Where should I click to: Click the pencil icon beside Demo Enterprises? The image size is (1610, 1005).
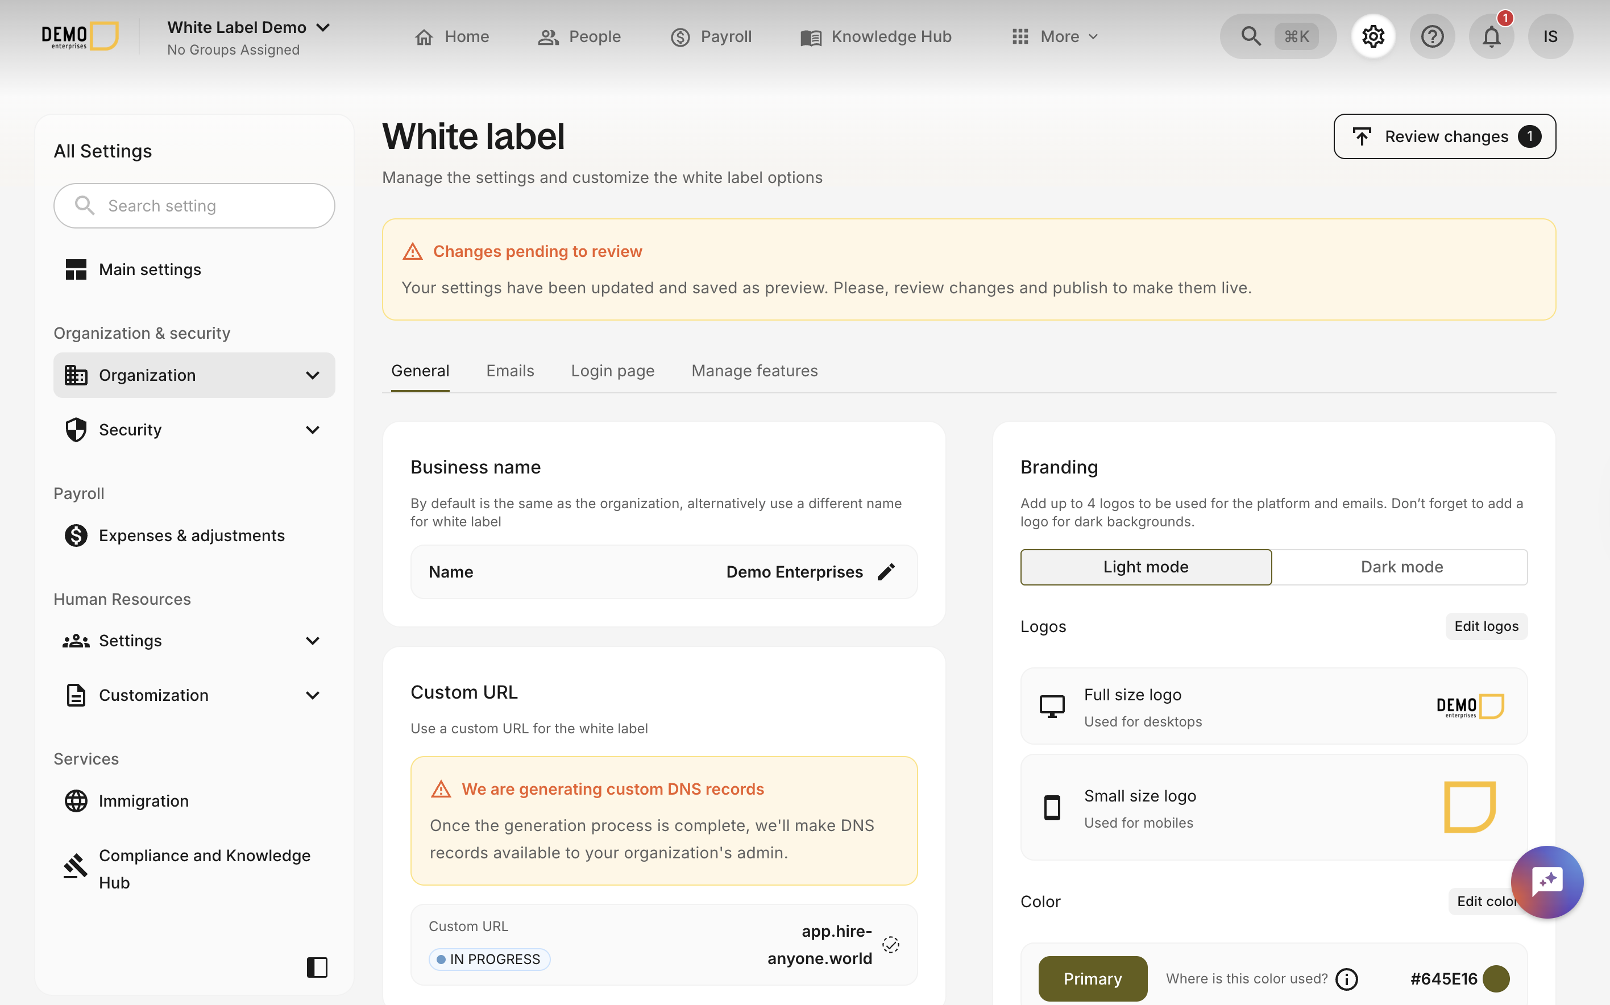pos(886,572)
